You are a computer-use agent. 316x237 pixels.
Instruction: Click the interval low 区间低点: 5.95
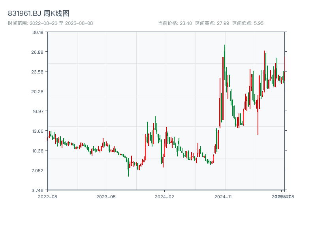click(x=248, y=23)
